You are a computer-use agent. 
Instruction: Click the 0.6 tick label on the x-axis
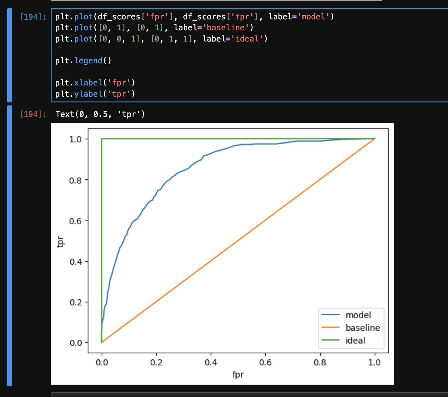(265, 362)
